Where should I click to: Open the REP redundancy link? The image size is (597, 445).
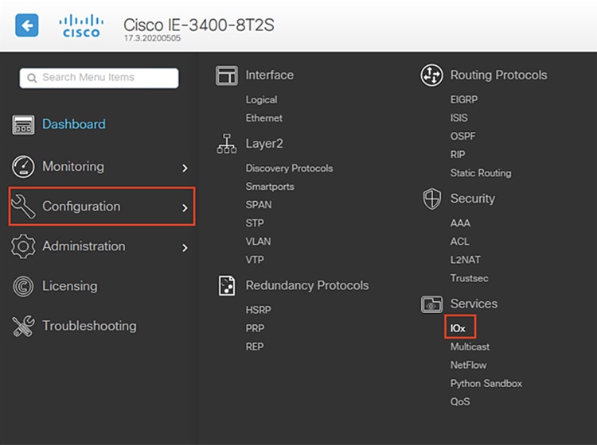255,346
